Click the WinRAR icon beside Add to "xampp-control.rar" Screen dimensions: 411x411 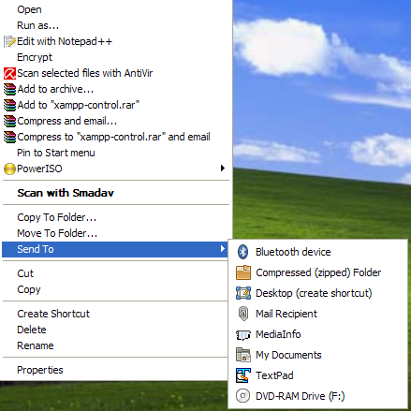tap(9, 105)
